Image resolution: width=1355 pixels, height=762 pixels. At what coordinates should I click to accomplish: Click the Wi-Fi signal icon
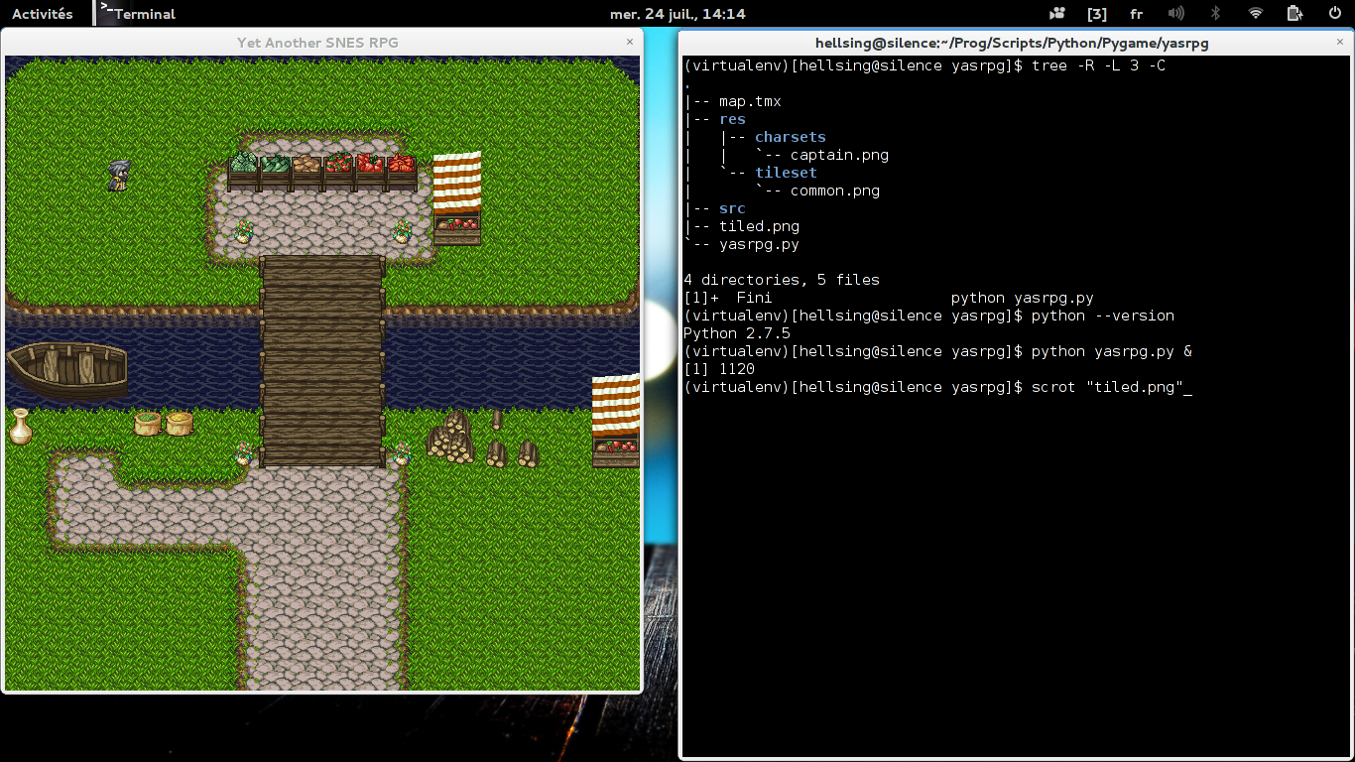coord(1254,14)
